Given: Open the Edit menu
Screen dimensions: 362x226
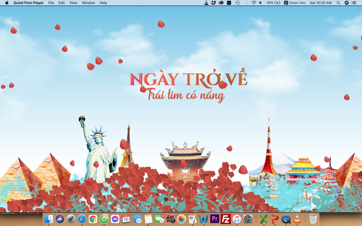Looking at the screenshot, I should coord(62,3).
